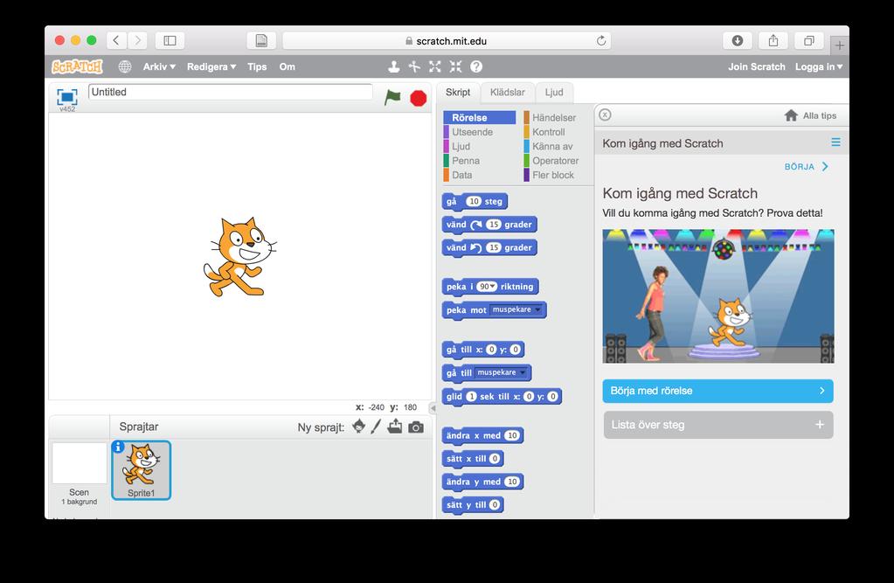Screen dimensions: 894x583
Task: Select the Känna av block category
Action: 554,146
